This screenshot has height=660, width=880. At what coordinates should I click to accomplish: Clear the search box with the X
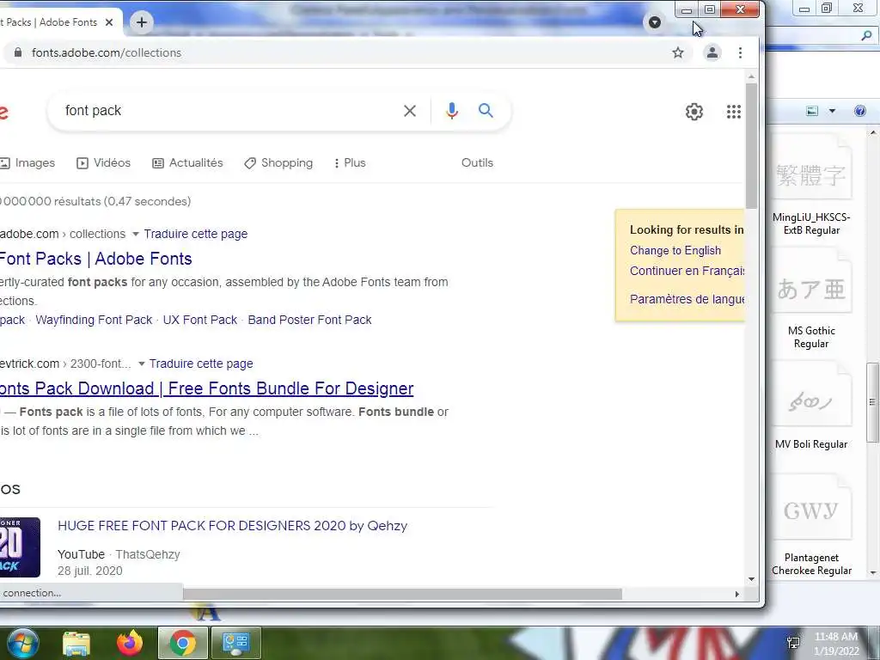410,111
